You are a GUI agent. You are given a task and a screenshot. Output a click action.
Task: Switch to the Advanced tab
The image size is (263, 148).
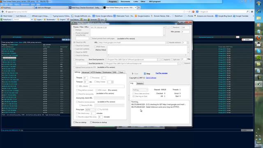click(x=85, y=72)
